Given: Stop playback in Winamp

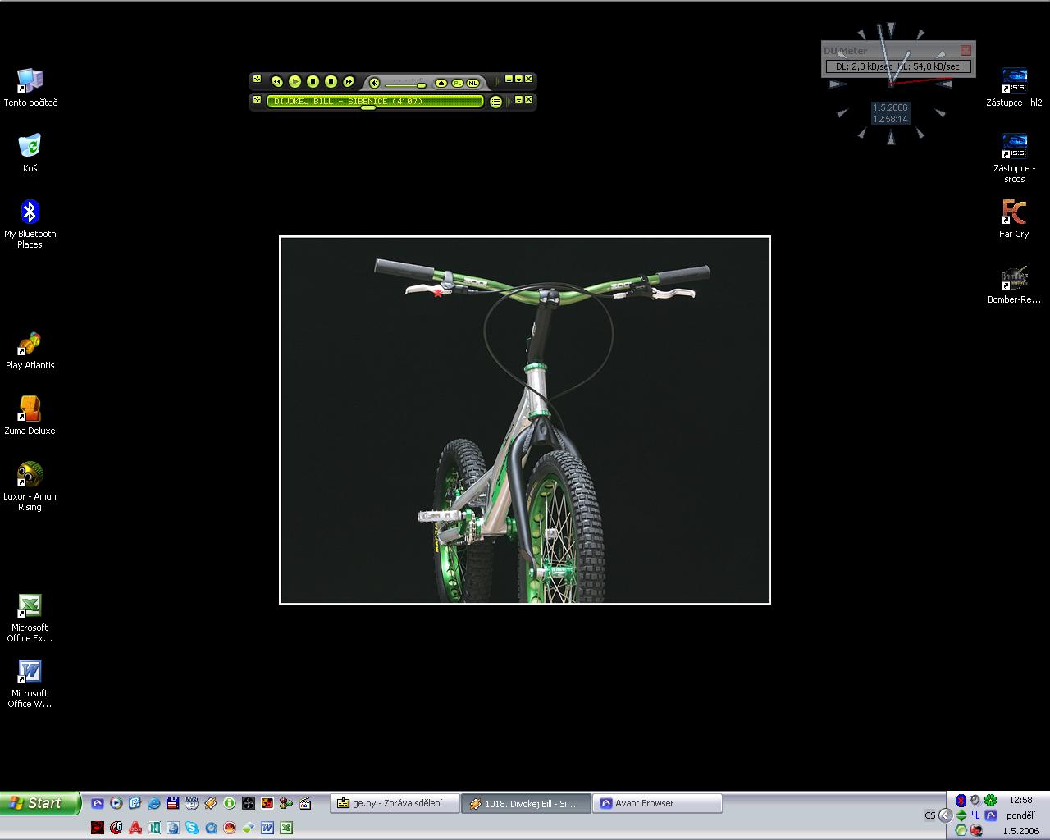Looking at the screenshot, I should coord(331,81).
